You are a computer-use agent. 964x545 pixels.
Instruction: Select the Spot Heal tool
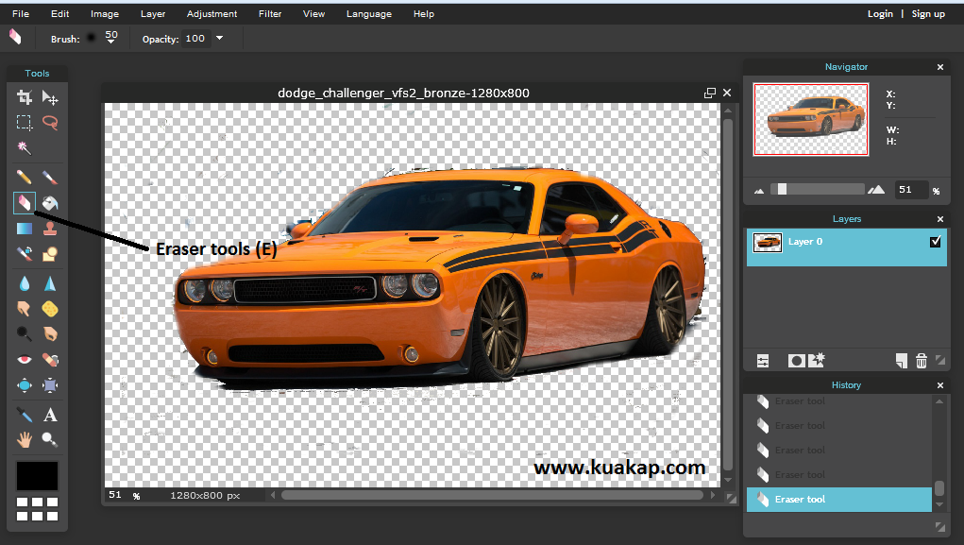[x=50, y=359]
